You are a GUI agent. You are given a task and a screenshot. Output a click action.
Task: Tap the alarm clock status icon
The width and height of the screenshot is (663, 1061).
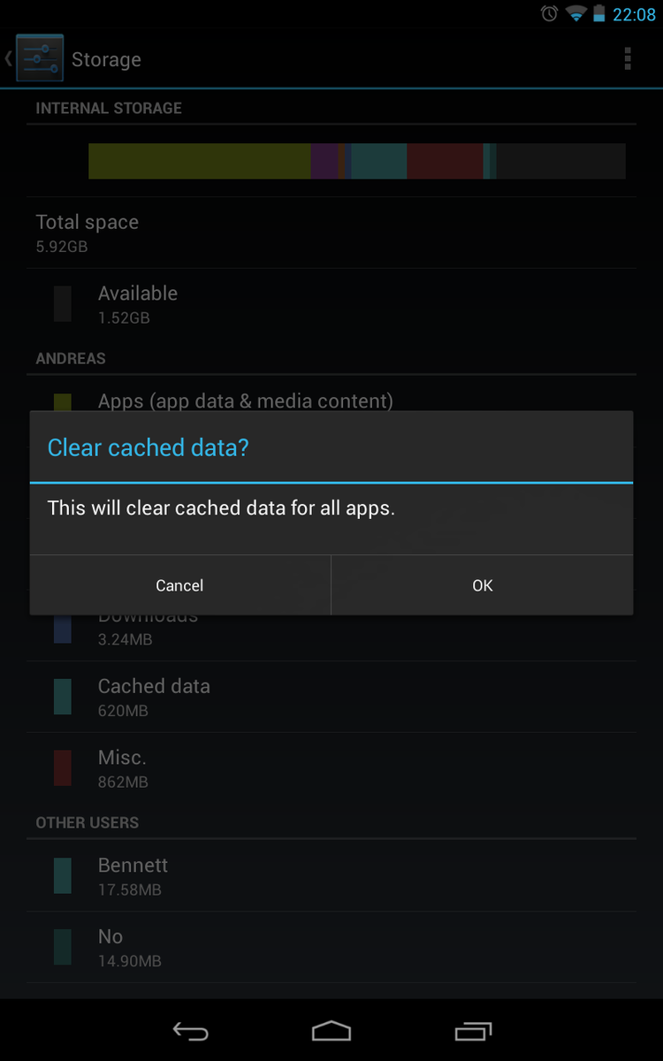pyautogui.click(x=550, y=13)
